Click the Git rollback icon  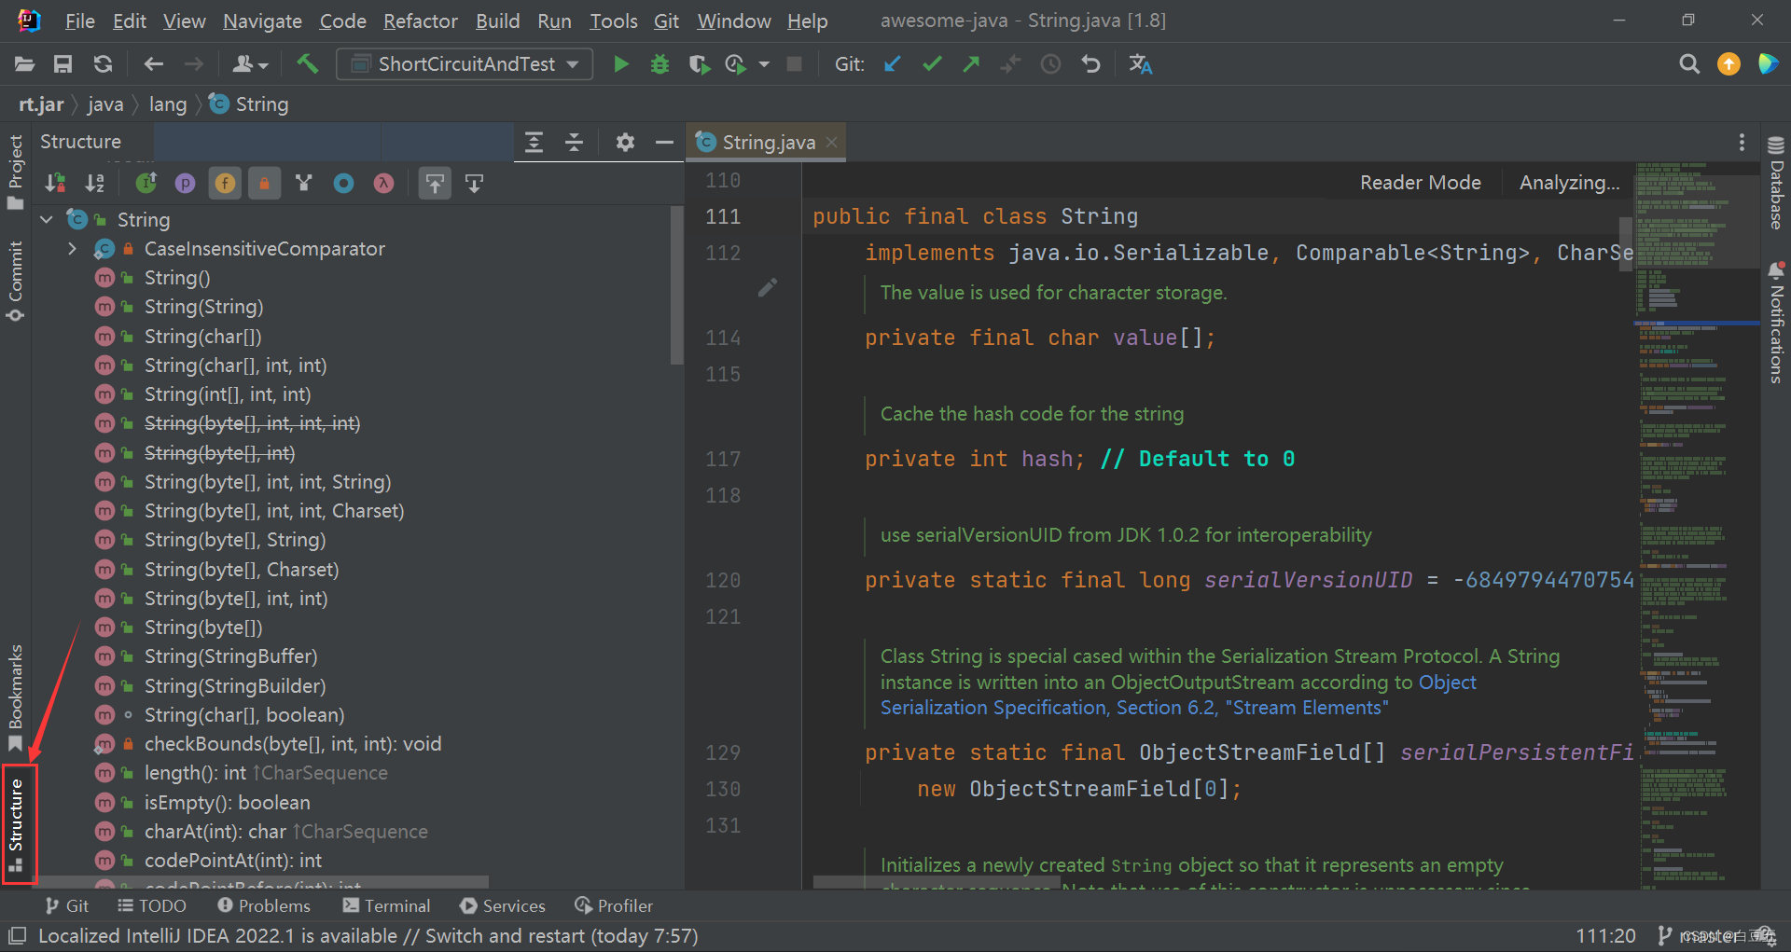[x=1090, y=64]
